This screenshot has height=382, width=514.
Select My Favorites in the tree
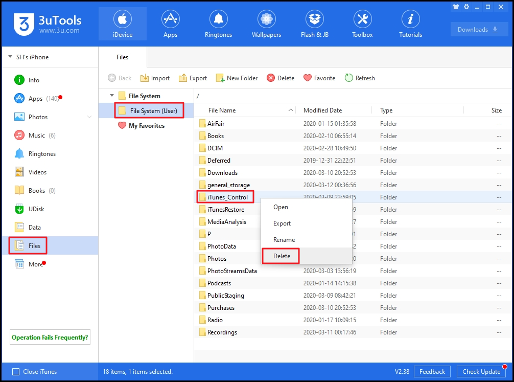[146, 125]
